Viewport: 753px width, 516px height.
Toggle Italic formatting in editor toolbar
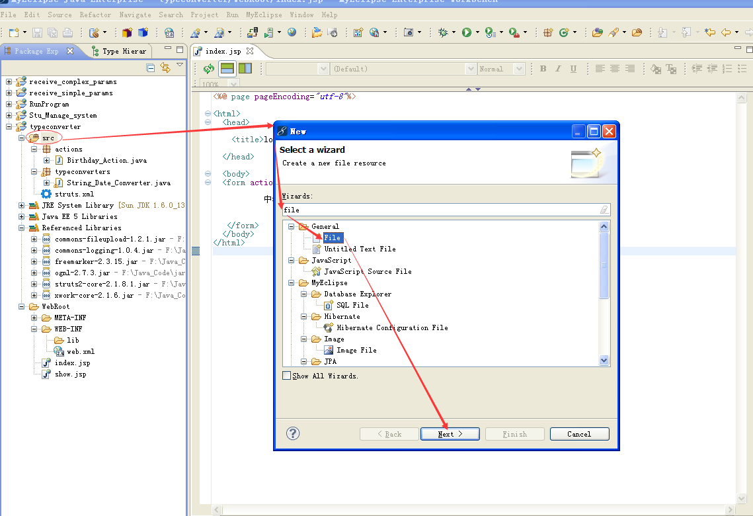tap(558, 69)
